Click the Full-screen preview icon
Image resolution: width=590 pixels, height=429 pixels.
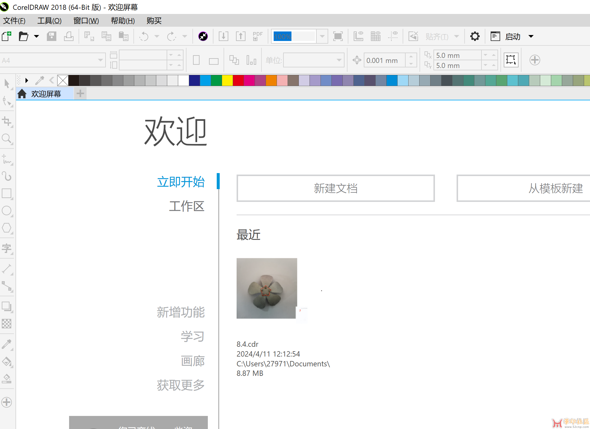click(x=338, y=36)
